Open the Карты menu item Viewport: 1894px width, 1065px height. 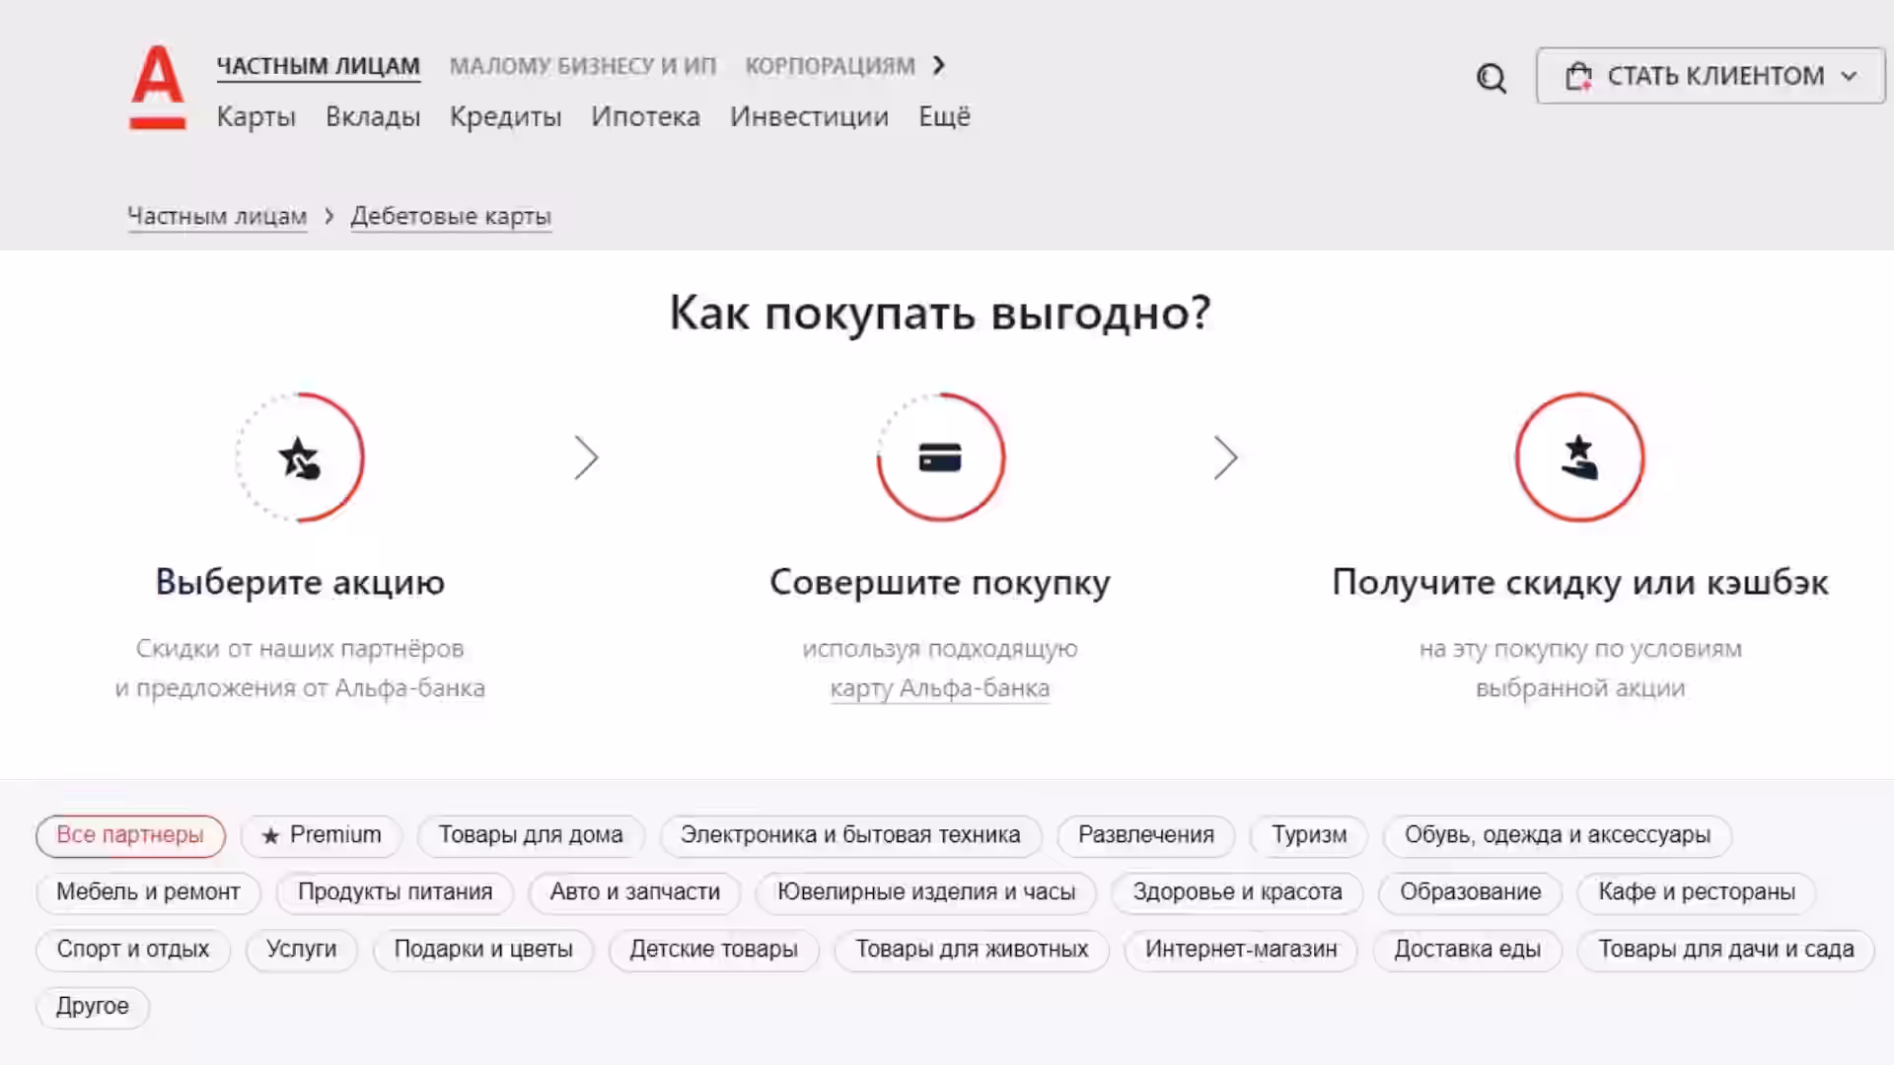(x=256, y=116)
